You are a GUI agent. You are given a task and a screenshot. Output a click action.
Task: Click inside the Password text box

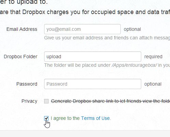coord(93,84)
